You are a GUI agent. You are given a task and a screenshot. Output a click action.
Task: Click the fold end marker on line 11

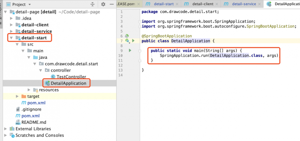pyautogui.click(x=140, y=60)
